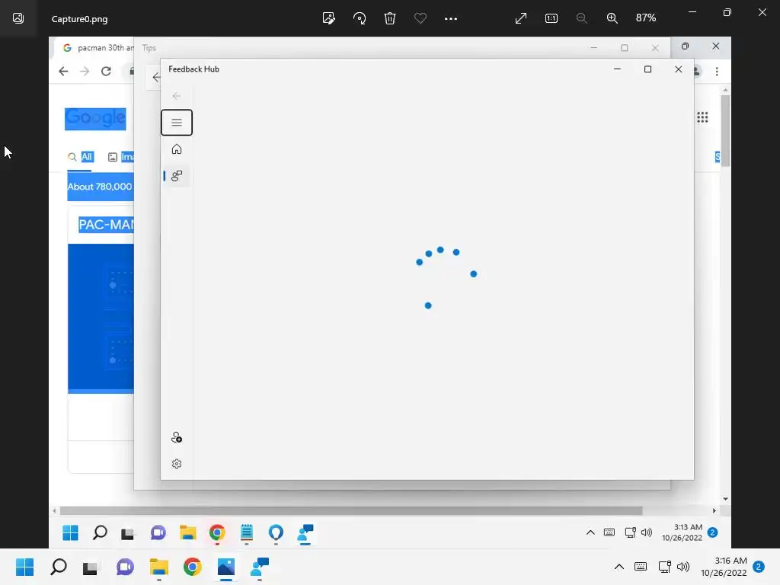Launch Chat on the system taskbar
This screenshot has width=780, height=585.
click(125, 567)
